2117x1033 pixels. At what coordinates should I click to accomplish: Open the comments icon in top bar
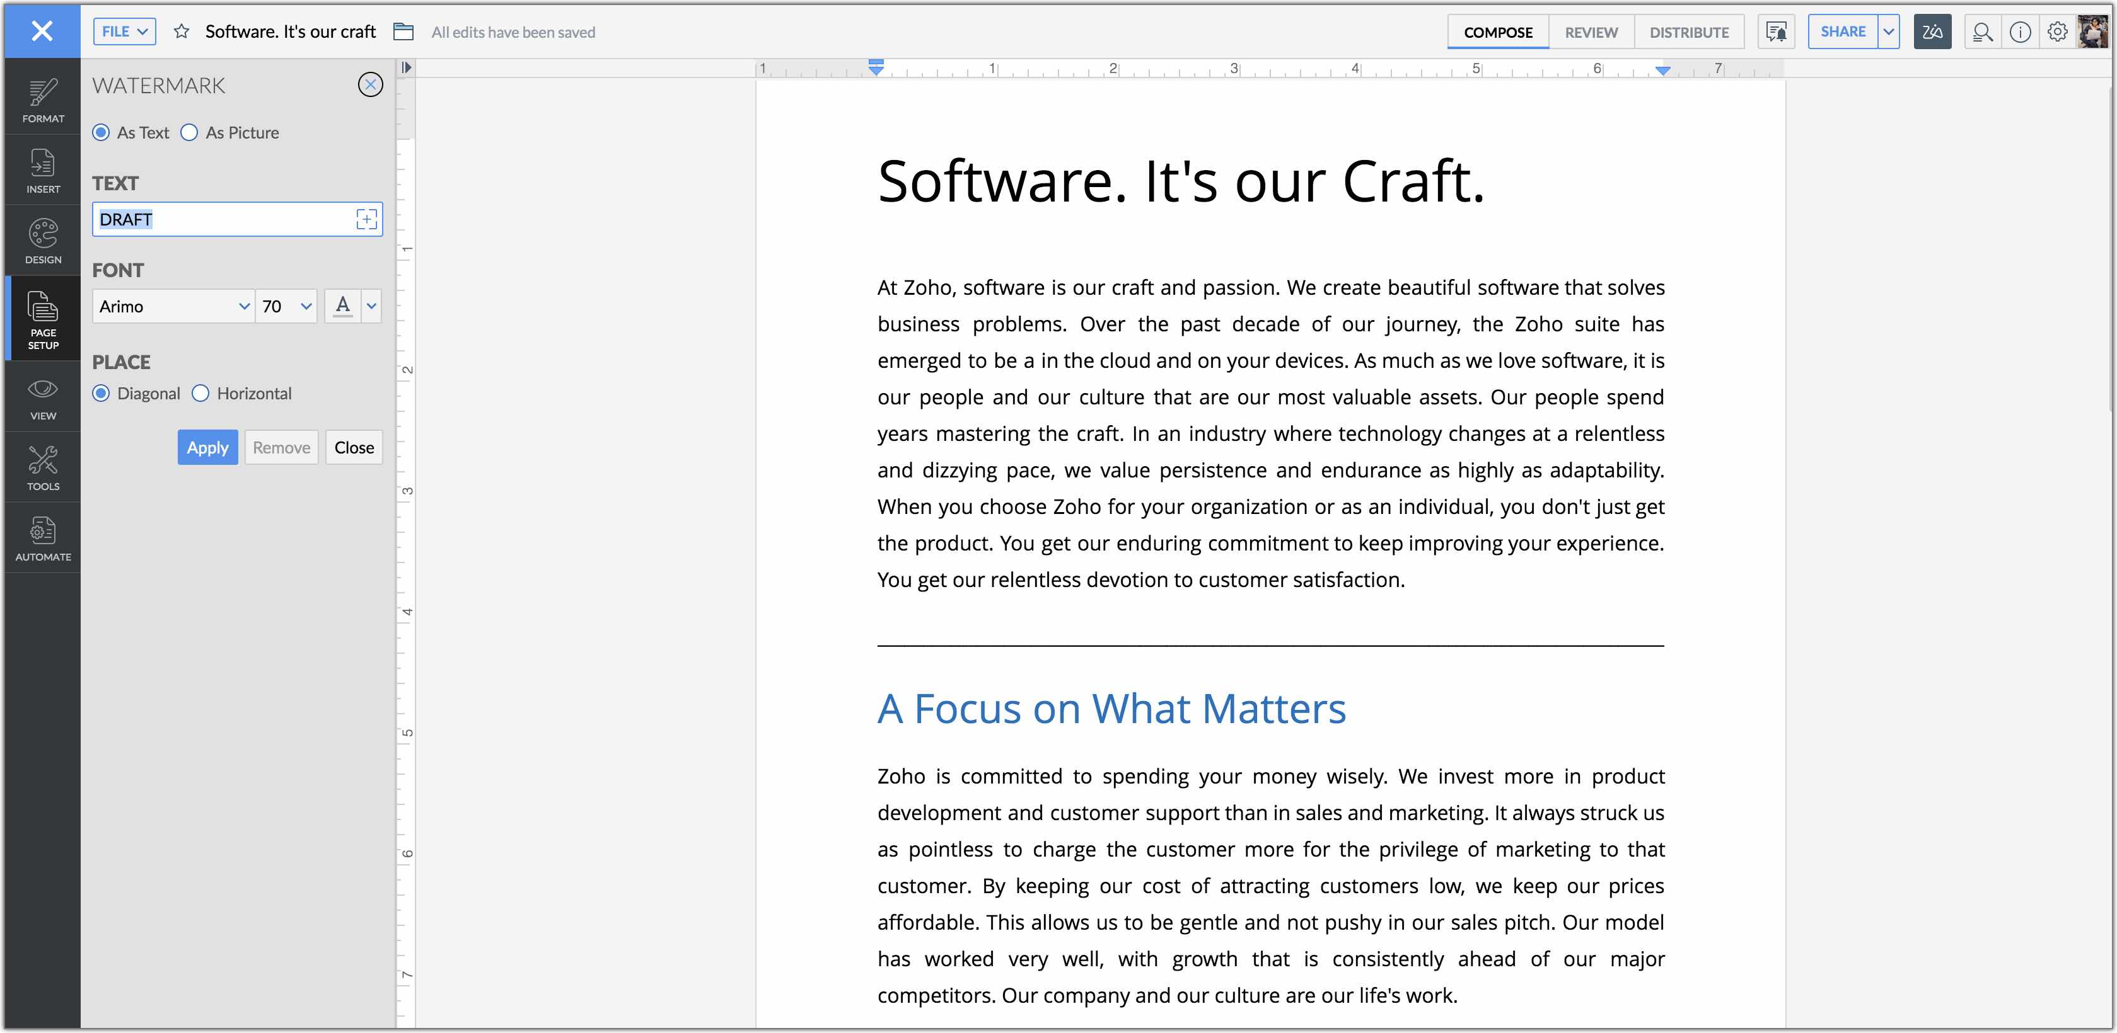pyautogui.click(x=1776, y=32)
